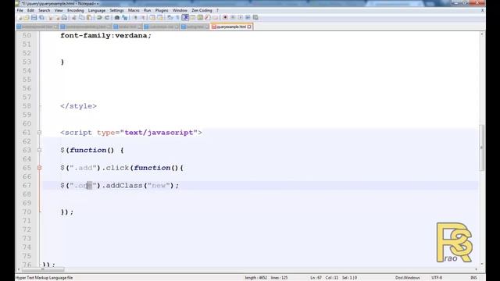This screenshot has width=500, height=281.
Task: Open the Search menu
Action: pyautogui.click(x=45, y=10)
